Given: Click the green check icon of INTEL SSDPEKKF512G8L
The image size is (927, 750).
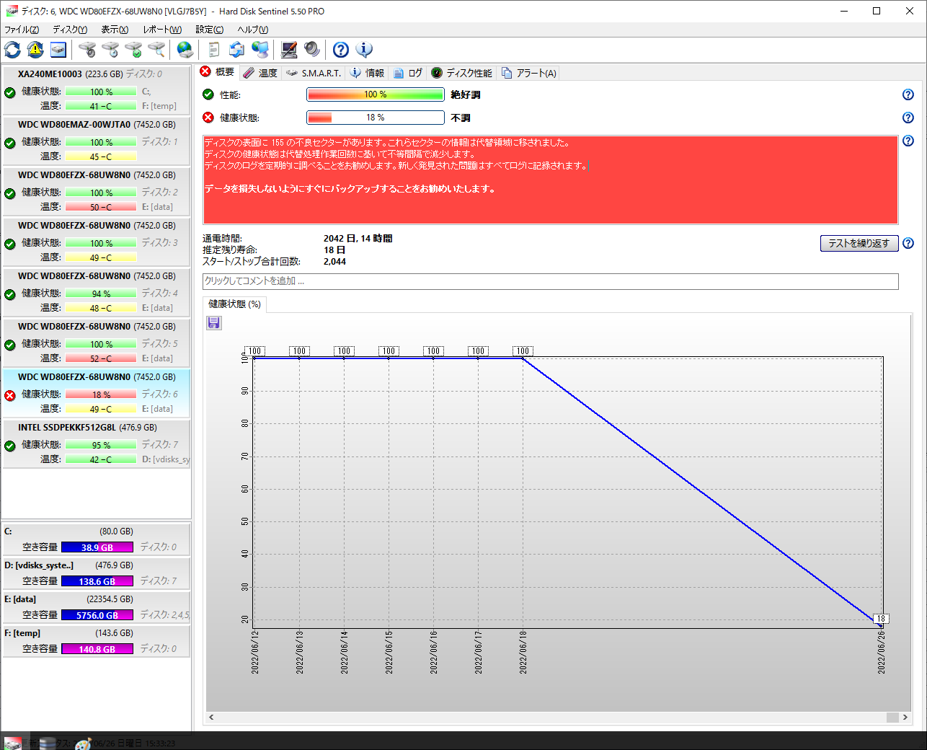Looking at the screenshot, I should pyautogui.click(x=10, y=446).
